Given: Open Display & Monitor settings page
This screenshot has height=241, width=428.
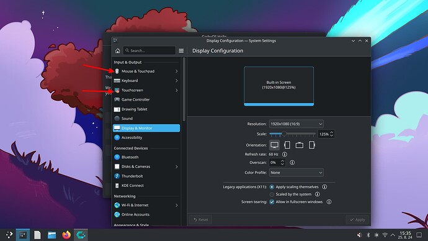Looking at the screenshot, I should (x=146, y=128).
